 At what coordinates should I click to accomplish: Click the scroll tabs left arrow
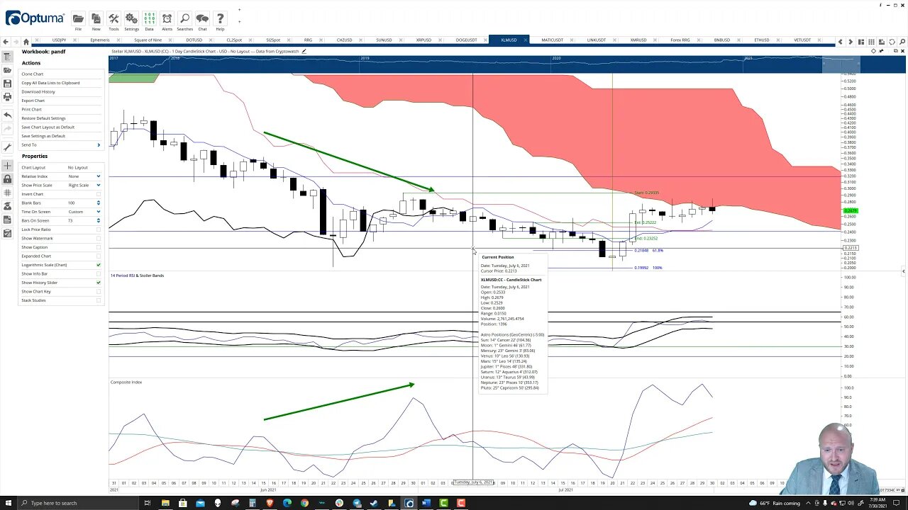(x=841, y=42)
